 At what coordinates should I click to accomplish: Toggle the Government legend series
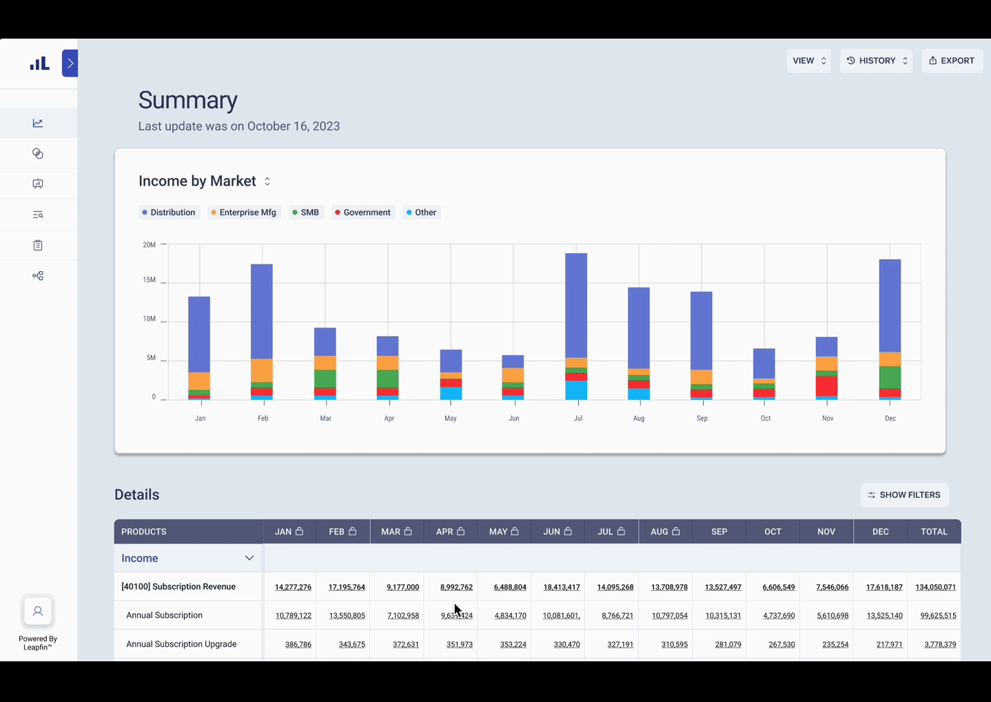tap(362, 212)
